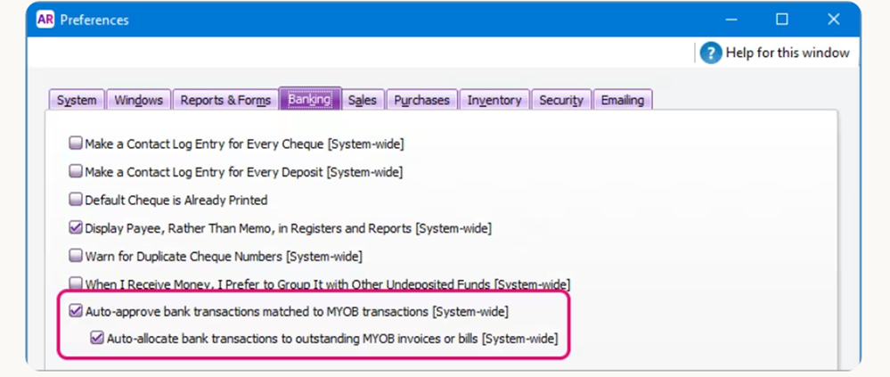Viewport: 890px width, 377px height.
Task: Enable Contact Log Entry for Every Cheque
Action: (76, 143)
